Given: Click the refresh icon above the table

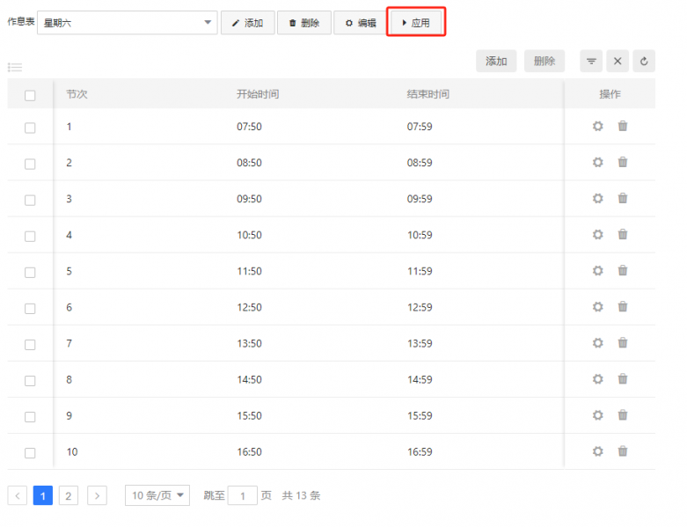Looking at the screenshot, I should (x=644, y=62).
